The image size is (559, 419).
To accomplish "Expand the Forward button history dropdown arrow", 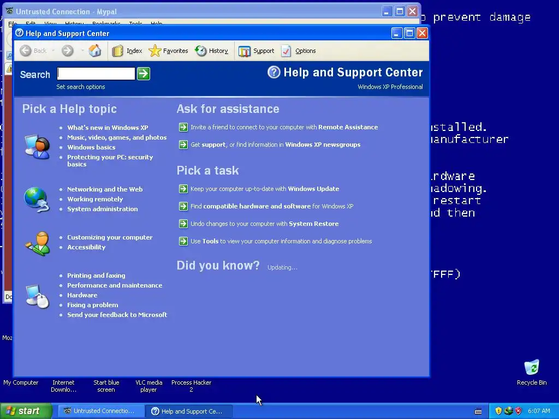I will tap(82, 51).
